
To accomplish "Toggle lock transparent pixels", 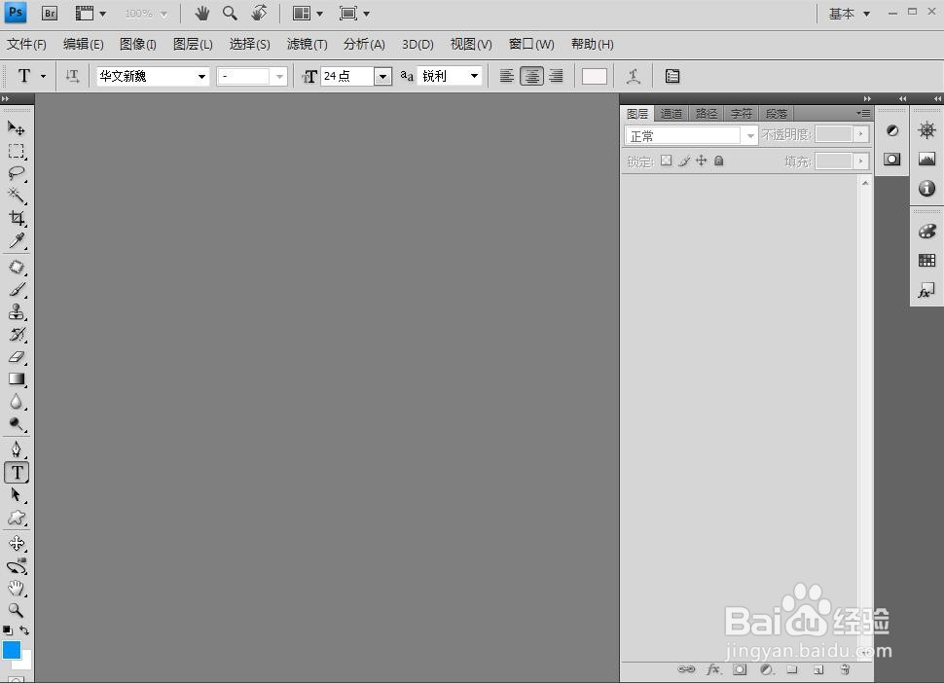I will click(666, 161).
